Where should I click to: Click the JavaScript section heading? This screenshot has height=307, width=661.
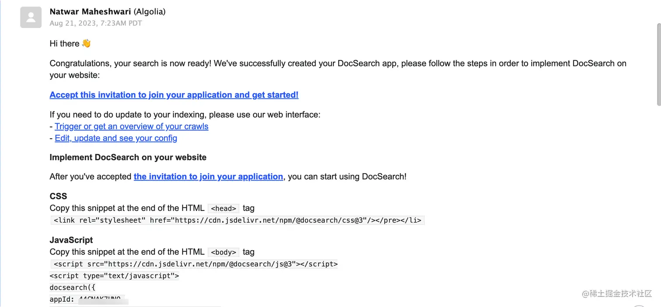71,240
